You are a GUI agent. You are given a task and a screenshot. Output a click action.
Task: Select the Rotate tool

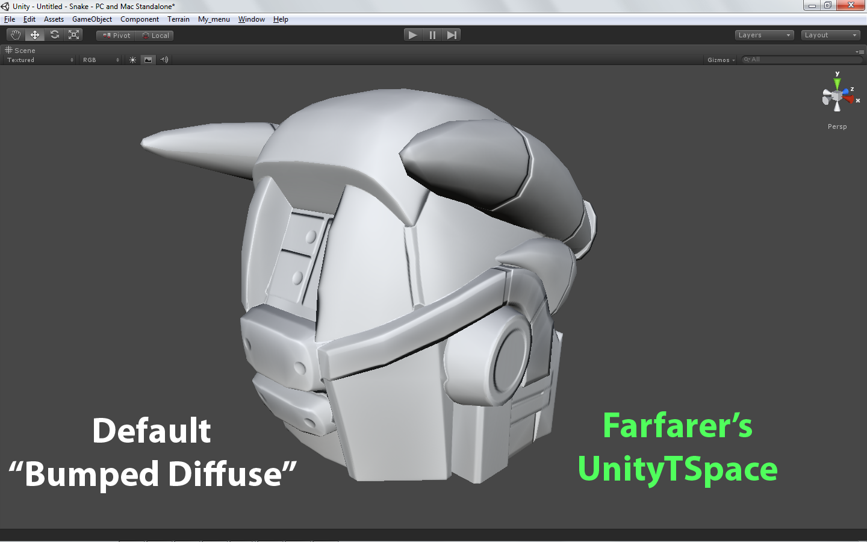[x=55, y=35]
